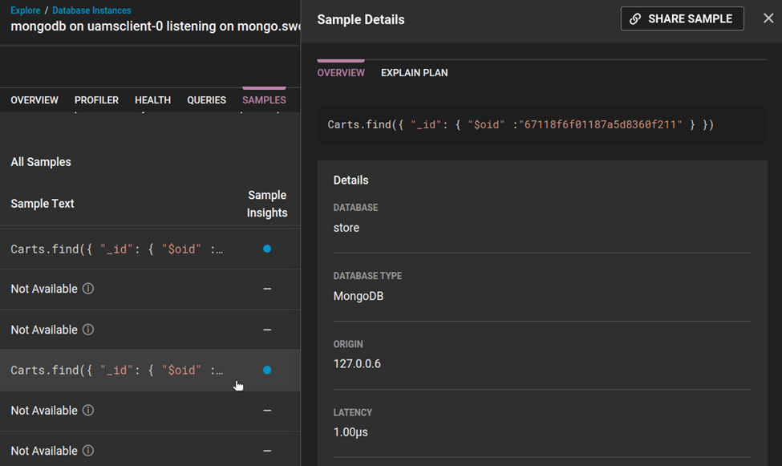Click the Carts.find query code block
The image size is (782, 466).
tap(521, 125)
